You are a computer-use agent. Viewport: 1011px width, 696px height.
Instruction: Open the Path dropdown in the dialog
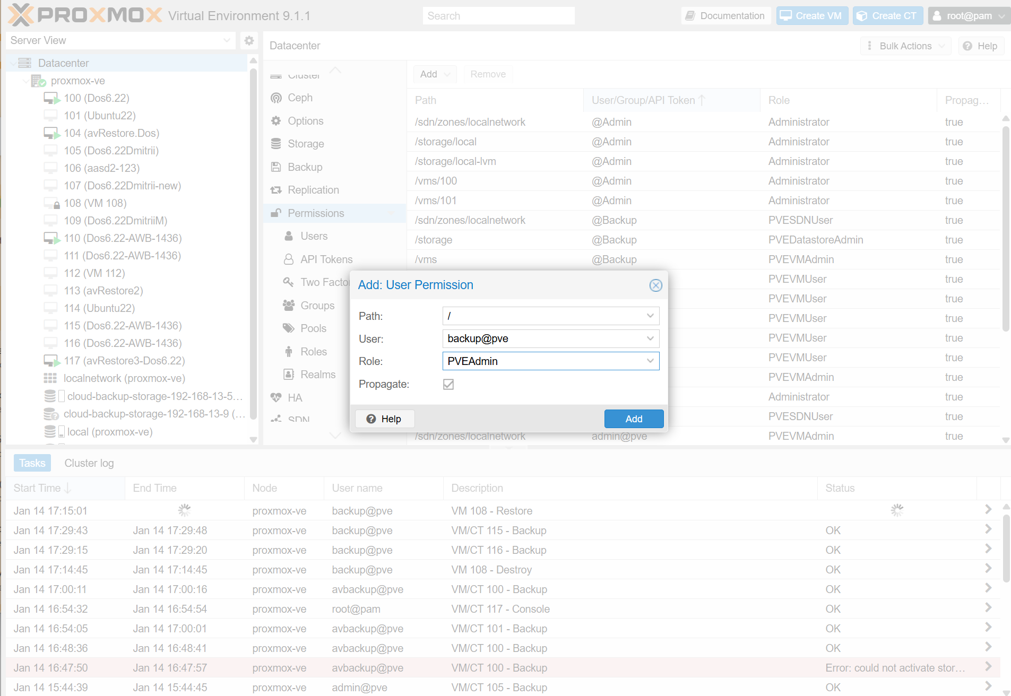click(650, 316)
